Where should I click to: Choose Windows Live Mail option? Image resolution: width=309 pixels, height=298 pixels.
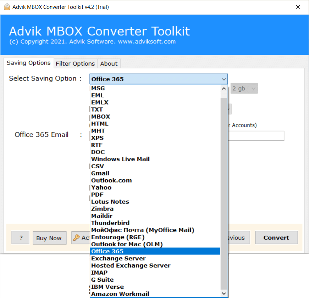(155, 159)
